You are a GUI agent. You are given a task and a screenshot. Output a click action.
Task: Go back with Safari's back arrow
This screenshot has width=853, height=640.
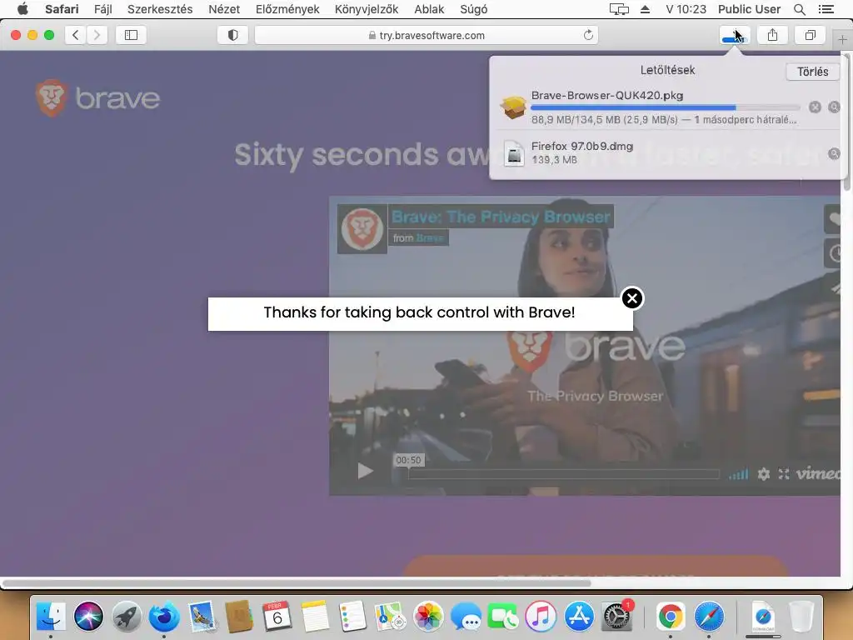[76, 35]
